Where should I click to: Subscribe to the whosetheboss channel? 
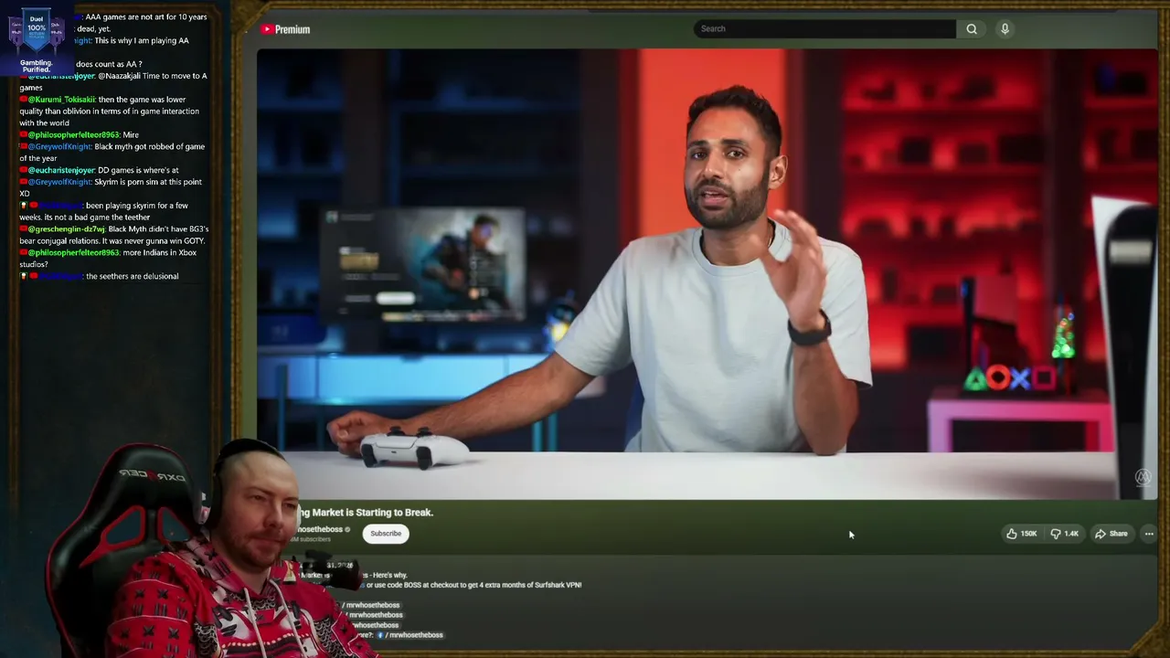386,534
